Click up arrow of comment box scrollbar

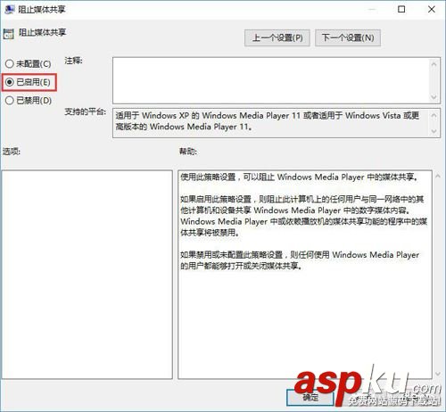tap(434, 64)
